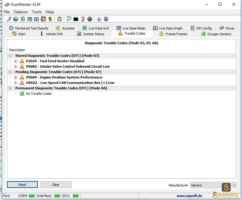Open the data grid toolbar icon

tap(29, 19)
